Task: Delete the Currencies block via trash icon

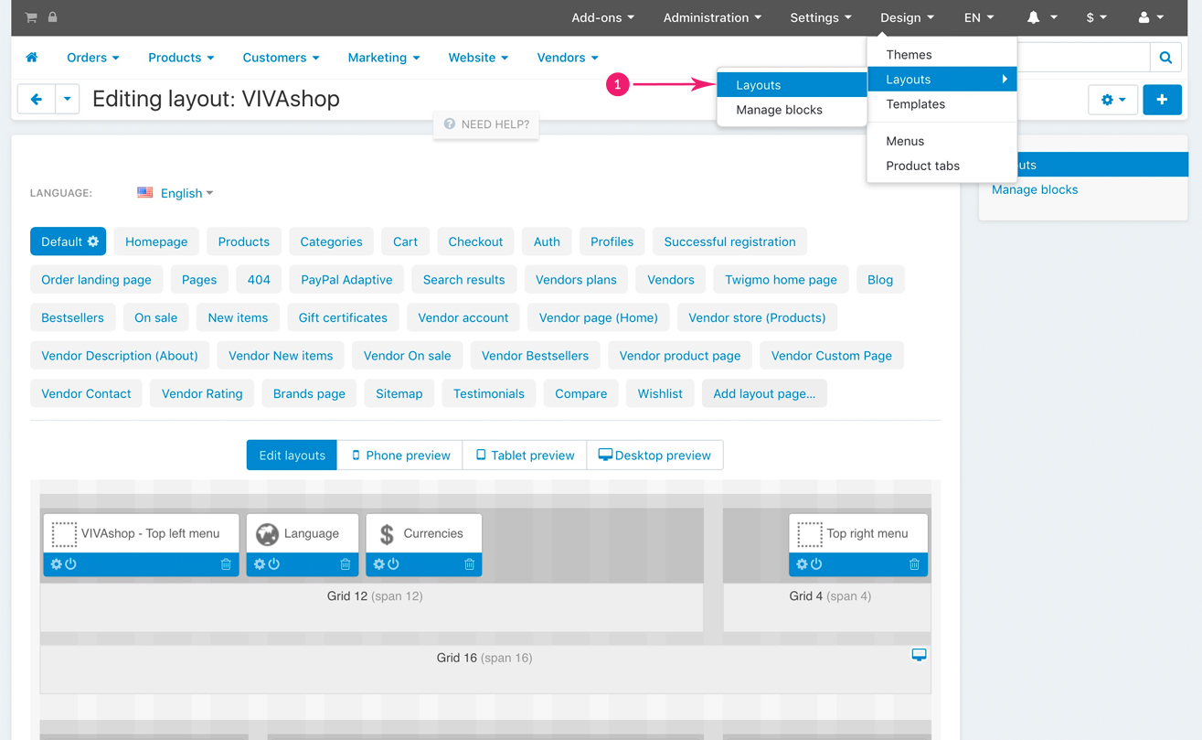Action: [x=469, y=564]
